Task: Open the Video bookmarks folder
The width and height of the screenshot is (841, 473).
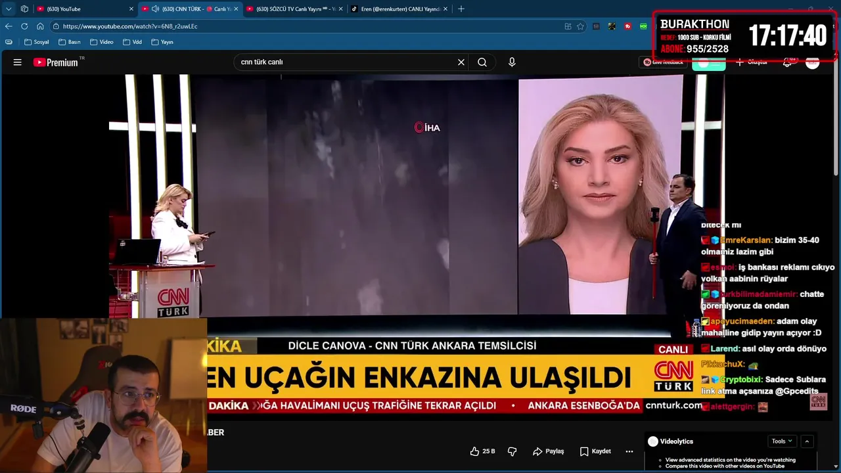Action: [x=101, y=42]
